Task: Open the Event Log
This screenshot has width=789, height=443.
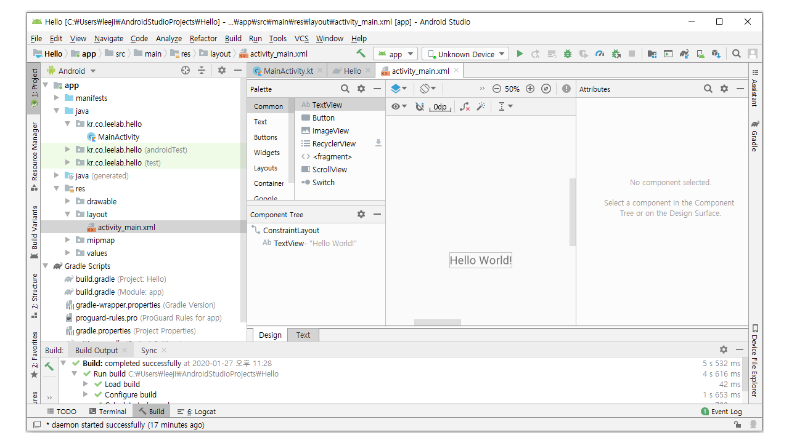Action: 722,412
